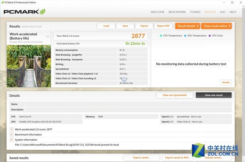Click the Benchmark duration row
Screen dimensions: 245x162
(x=101, y=83)
